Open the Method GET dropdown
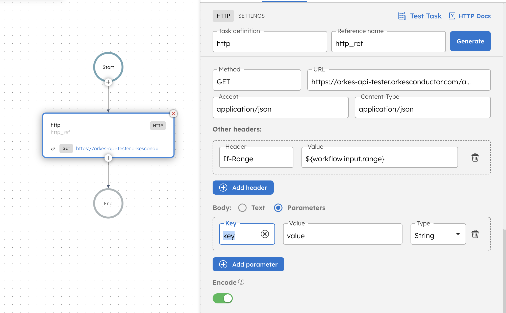 (257, 80)
